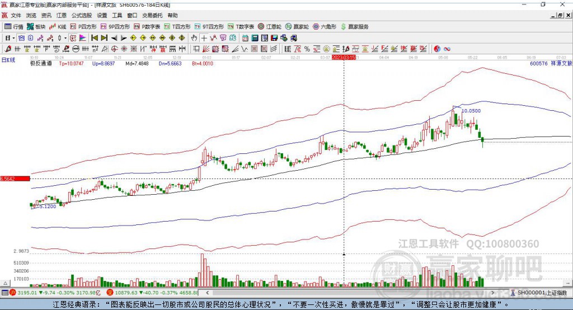Open the 行情 market quotes view
The height and width of the screenshot is (310, 573).
[13, 27]
